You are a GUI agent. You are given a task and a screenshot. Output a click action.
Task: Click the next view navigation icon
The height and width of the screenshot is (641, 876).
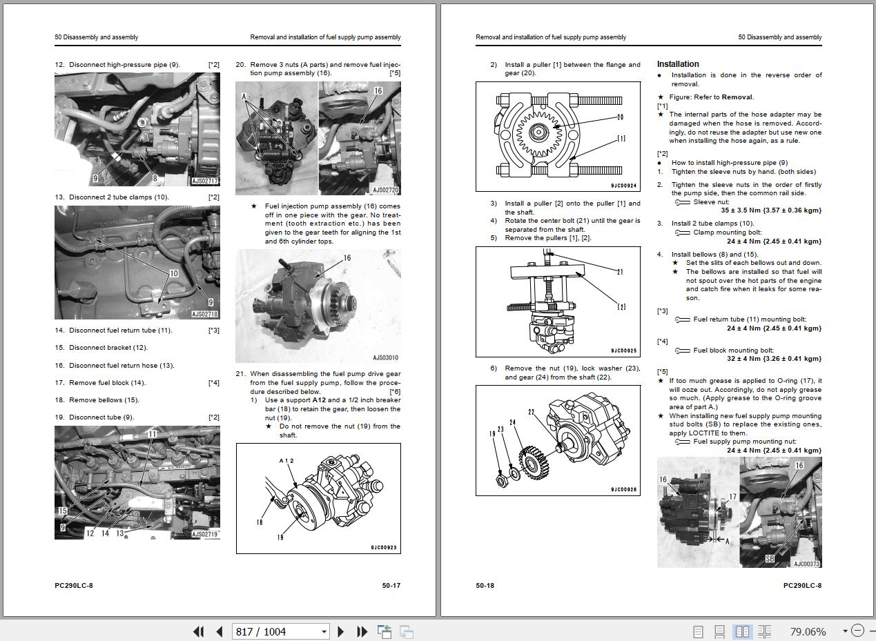(407, 631)
